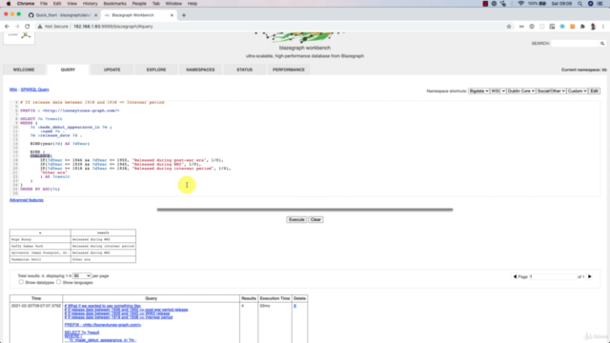Open the Social/Other namespace dropdown
The height and width of the screenshot is (343, 610).
coord(551,91)
